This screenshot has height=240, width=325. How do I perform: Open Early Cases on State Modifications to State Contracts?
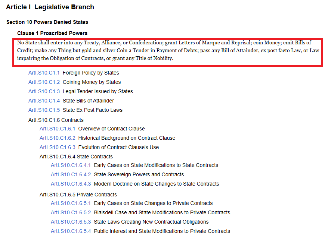tap(156, 165)
